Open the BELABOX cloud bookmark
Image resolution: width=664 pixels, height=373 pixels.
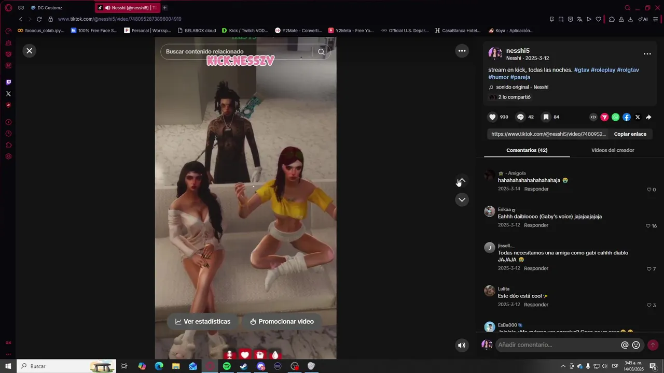click(197, 31)
